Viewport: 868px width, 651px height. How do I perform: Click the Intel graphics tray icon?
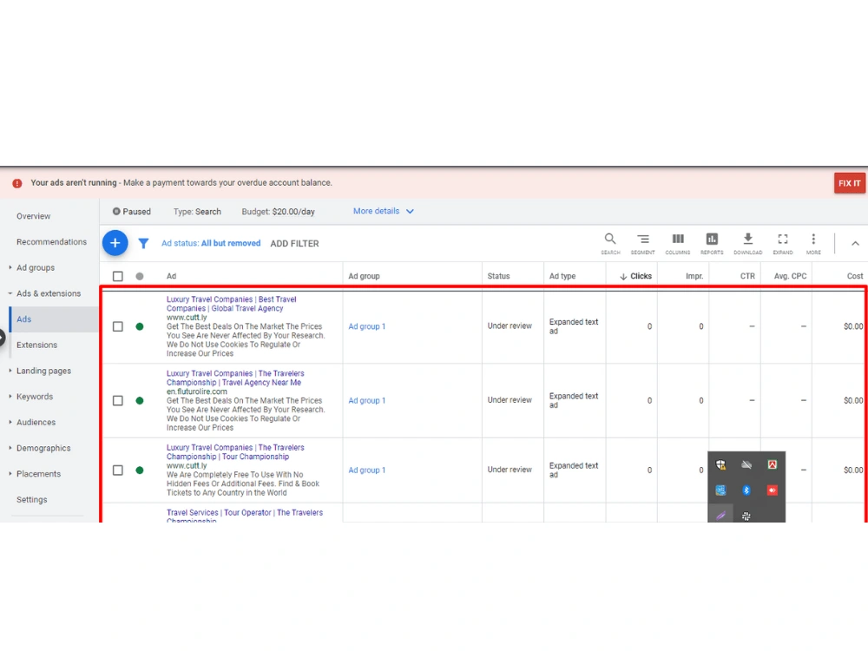click(720, 490)
